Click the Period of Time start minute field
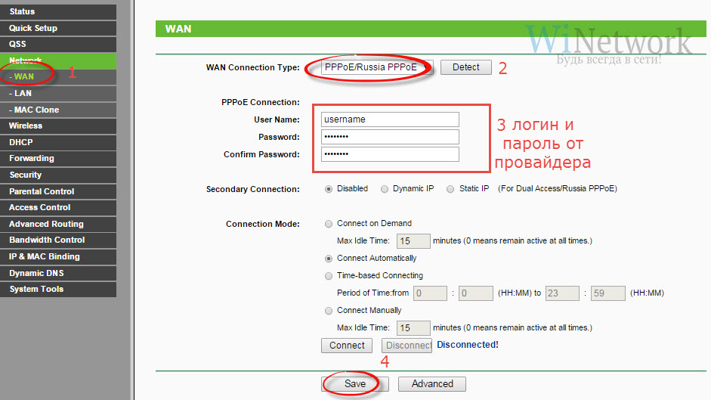 [x=476, y=293]
